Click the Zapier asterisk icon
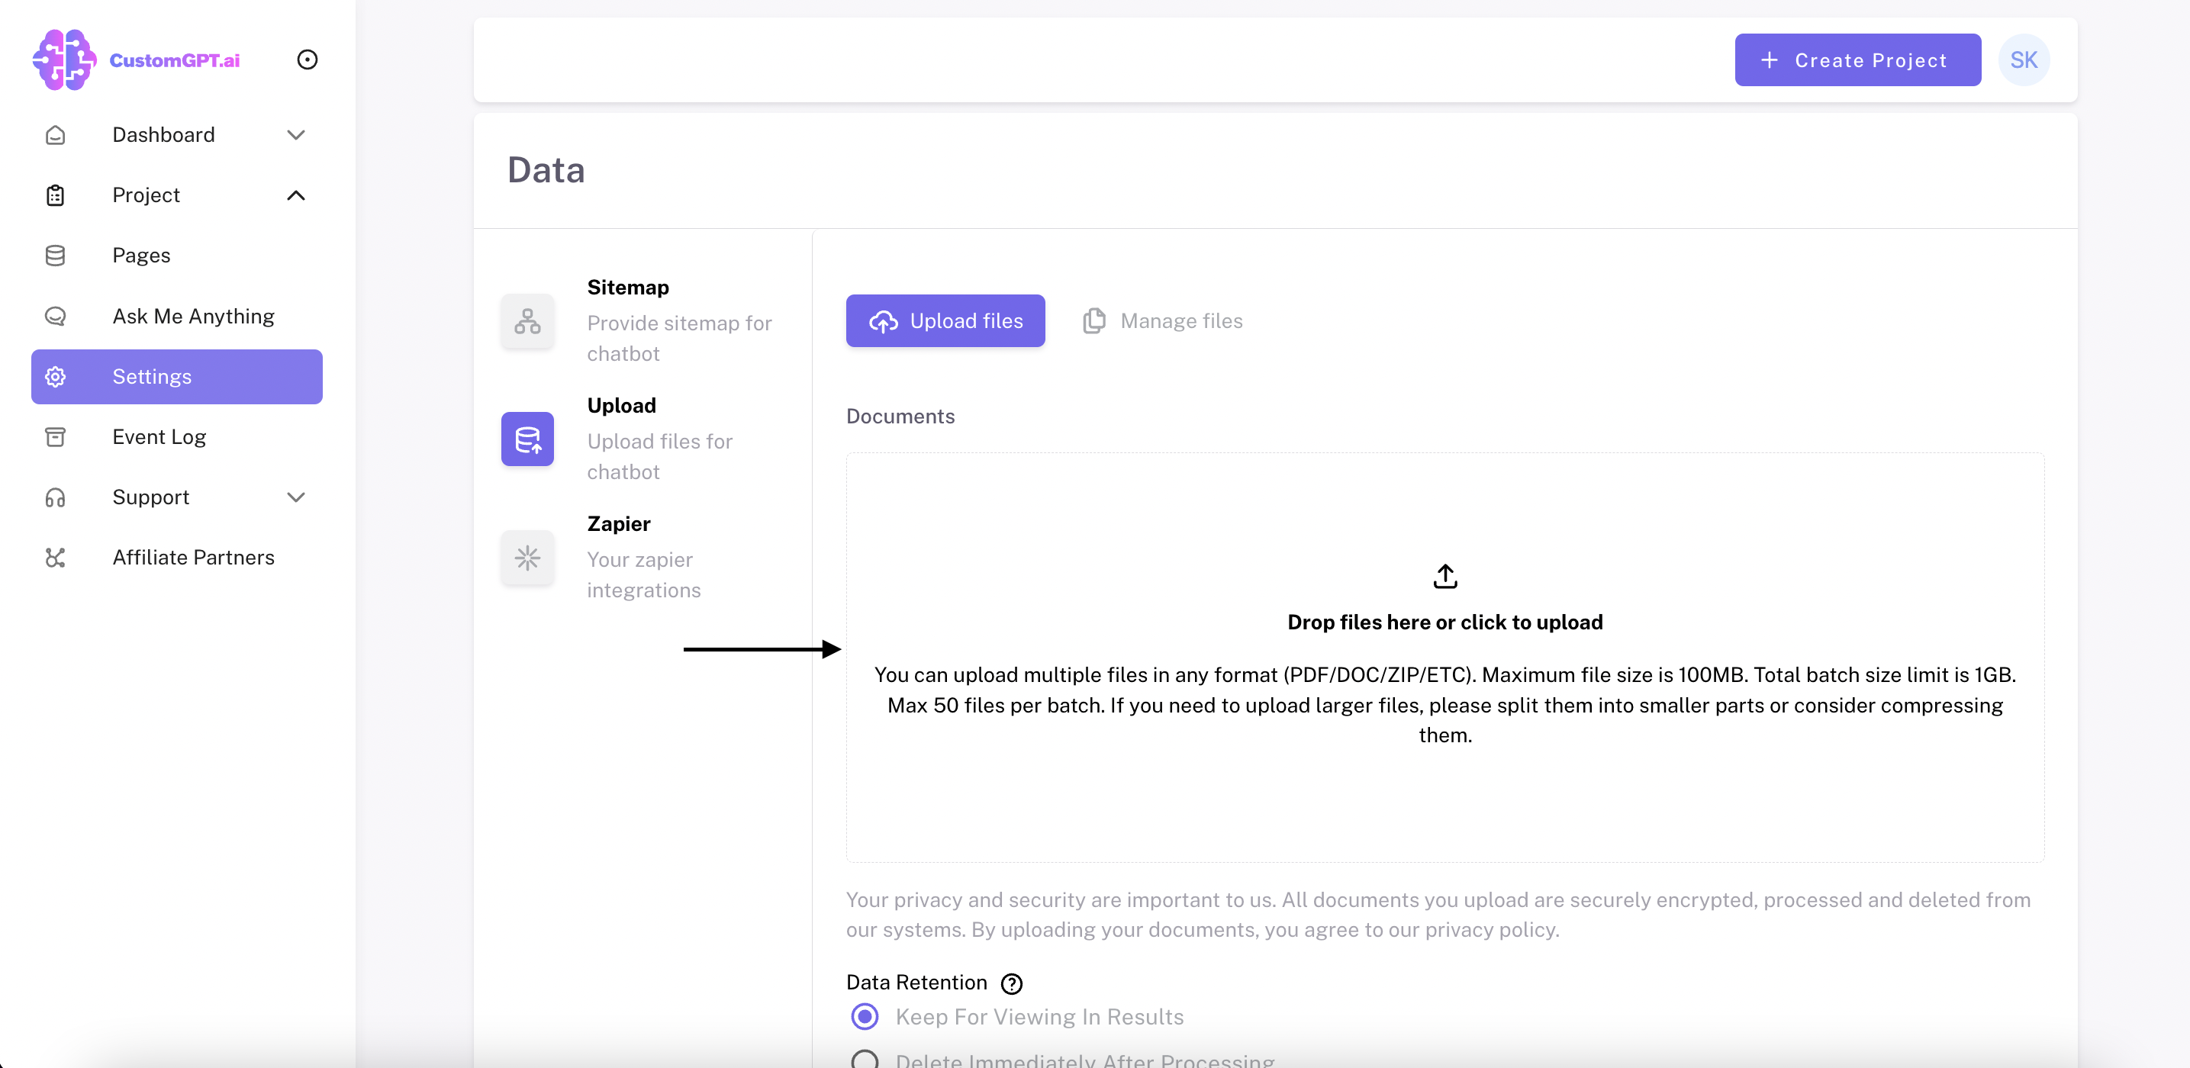 coord(527,558)
